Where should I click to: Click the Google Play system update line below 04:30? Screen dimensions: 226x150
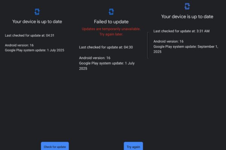[107, 66]
